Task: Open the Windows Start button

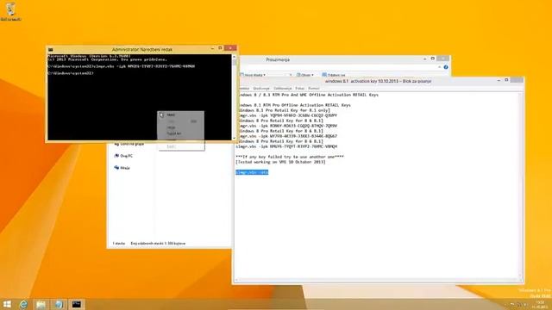Action: coord(7,304)
